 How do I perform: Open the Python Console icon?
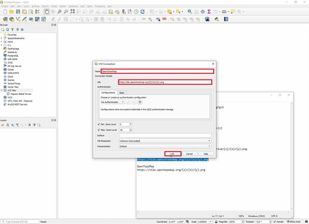216,19
